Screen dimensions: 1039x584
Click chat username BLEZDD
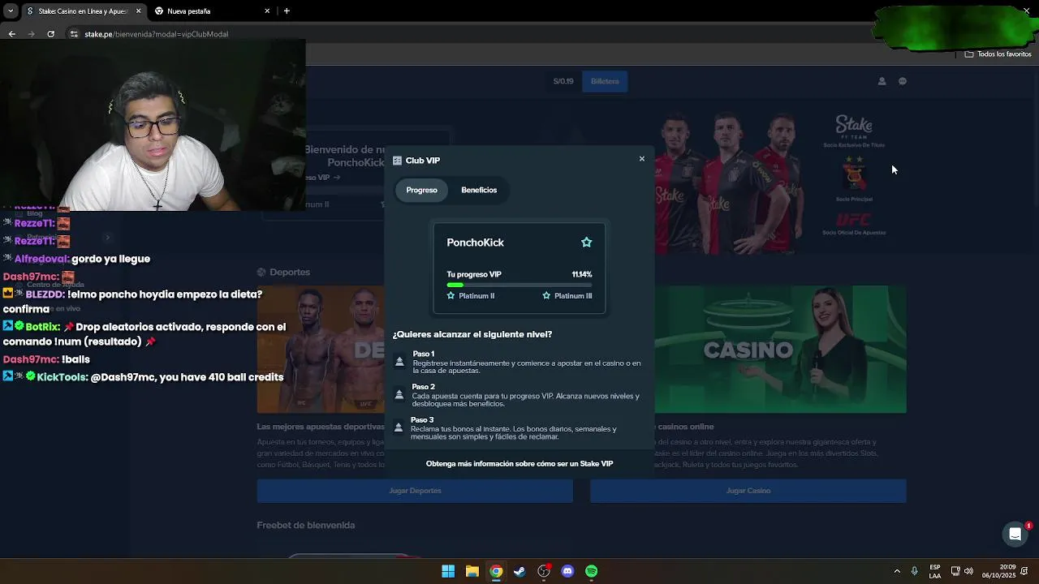(x=45, y=294)
